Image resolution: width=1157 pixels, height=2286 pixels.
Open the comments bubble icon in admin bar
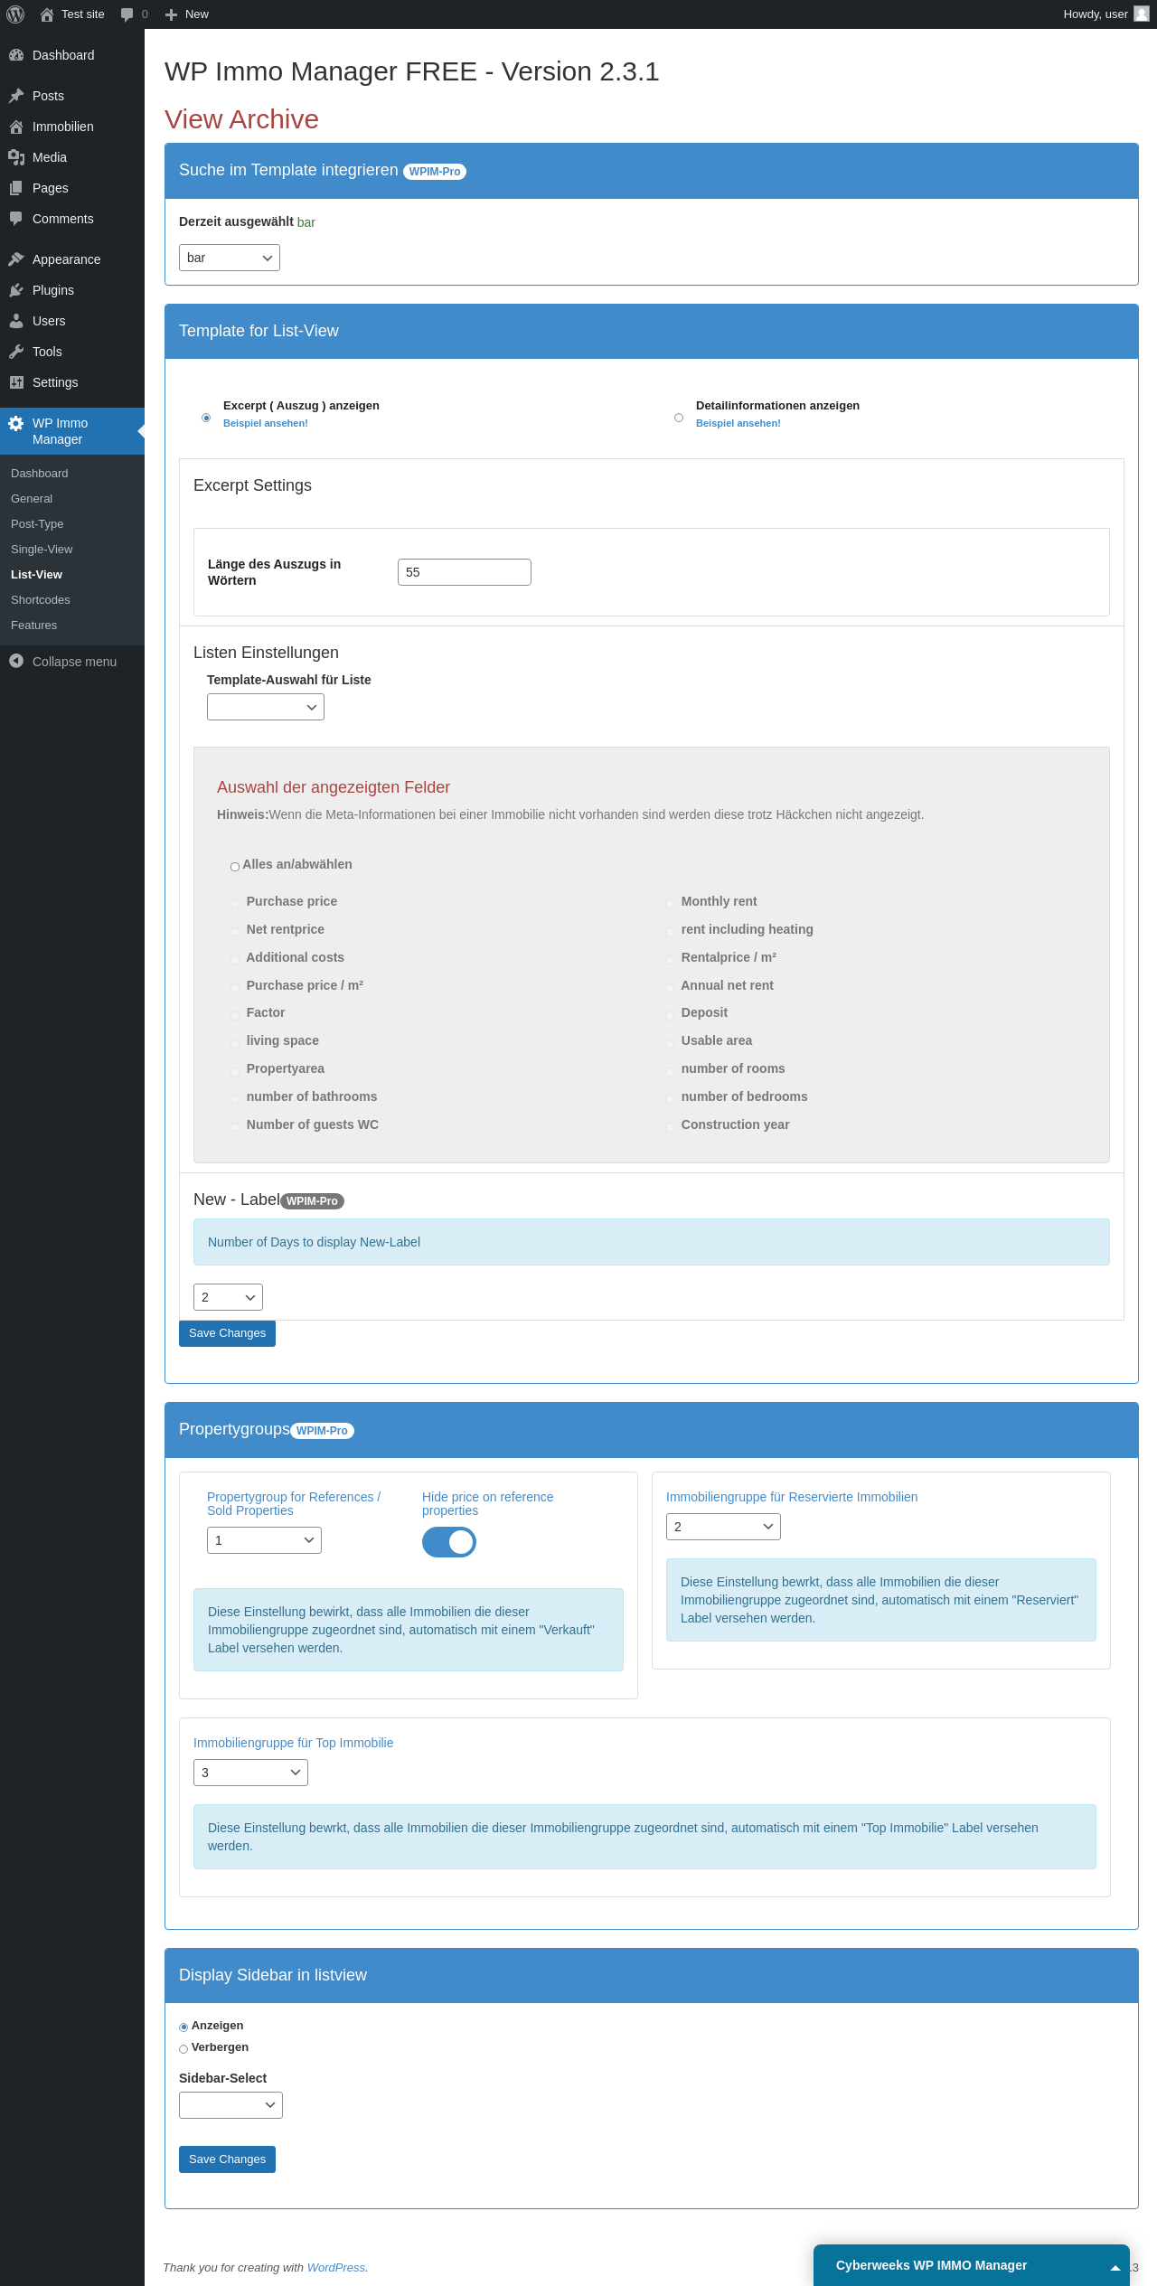pos(127,14)
